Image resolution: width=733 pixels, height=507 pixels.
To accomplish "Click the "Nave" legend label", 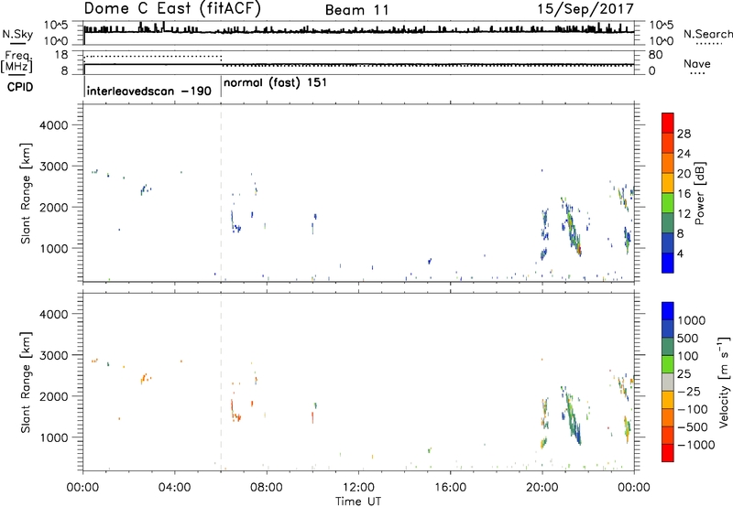I will 697,63.
